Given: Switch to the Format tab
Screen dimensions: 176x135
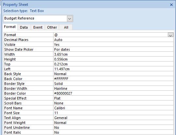Looking at the screenshot, I should pyautogui.click(x=10, y=27).
